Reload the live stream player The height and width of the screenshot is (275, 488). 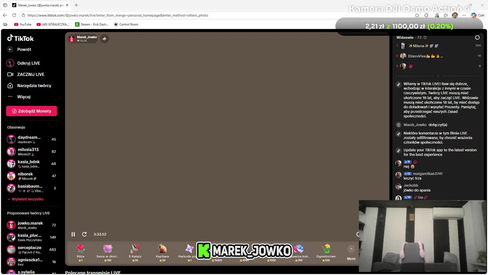pyautogui.click(x=84, y=234)
